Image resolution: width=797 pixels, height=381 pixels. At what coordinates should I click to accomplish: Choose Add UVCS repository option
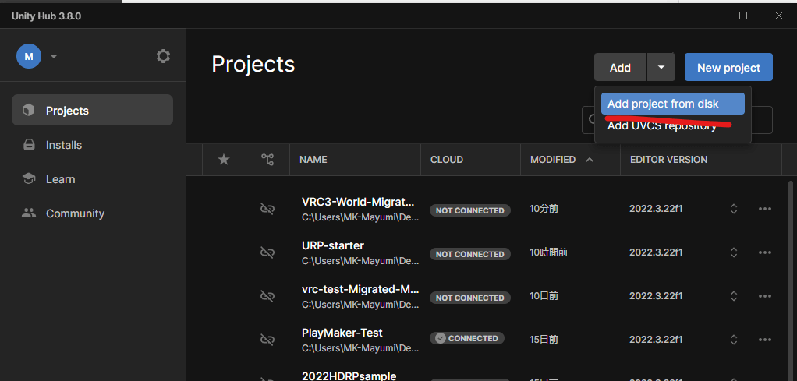(x=661, y=126)
